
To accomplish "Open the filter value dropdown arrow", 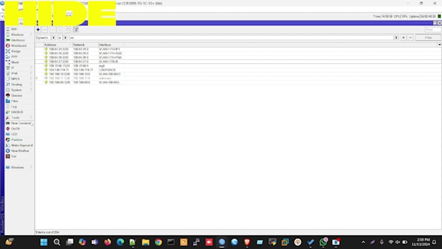I will 396,38.
